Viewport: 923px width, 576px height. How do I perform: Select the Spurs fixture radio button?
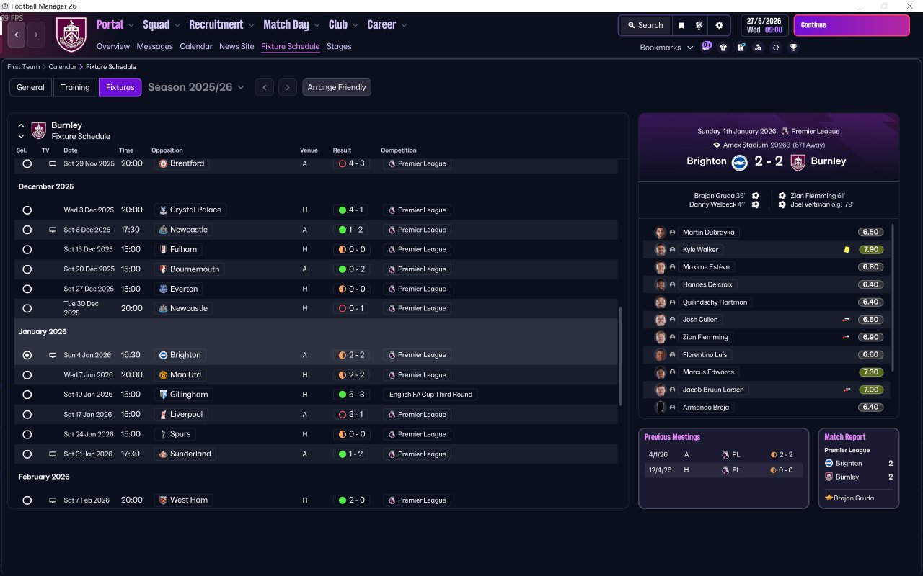click(27, 435)
